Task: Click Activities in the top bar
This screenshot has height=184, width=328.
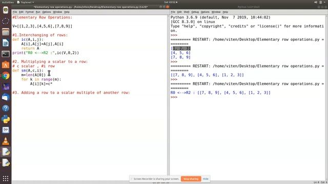Action: pos(8,2)
